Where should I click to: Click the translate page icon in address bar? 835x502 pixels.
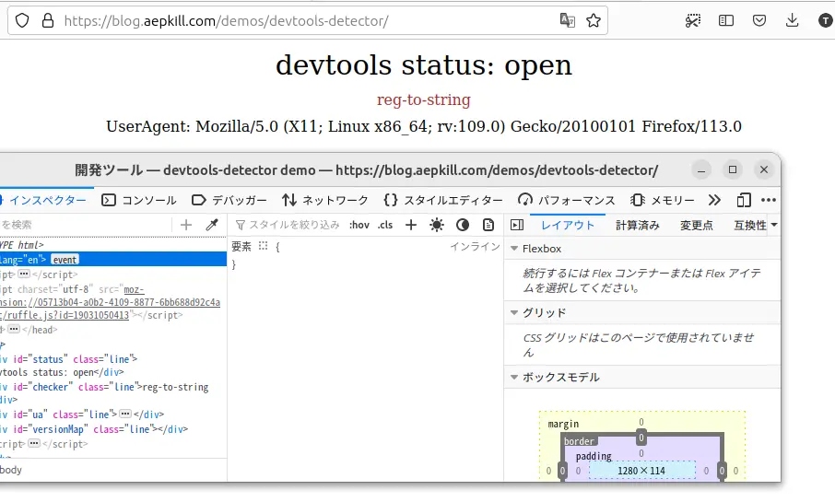coord(567,20)
